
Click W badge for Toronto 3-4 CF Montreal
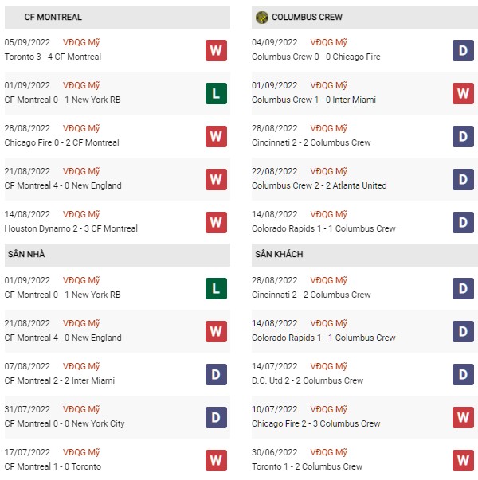click(x=216, y=50)
